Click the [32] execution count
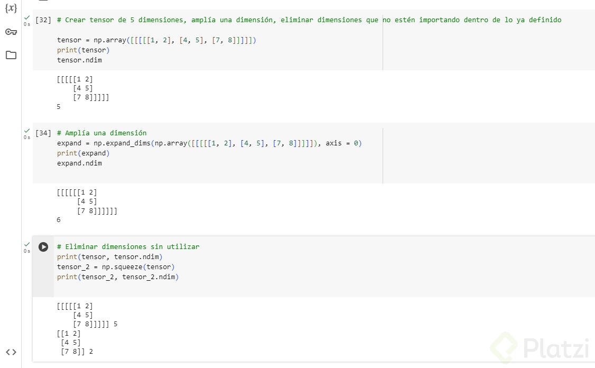This screenshot has height=368, width=595. tap(43, 20)
